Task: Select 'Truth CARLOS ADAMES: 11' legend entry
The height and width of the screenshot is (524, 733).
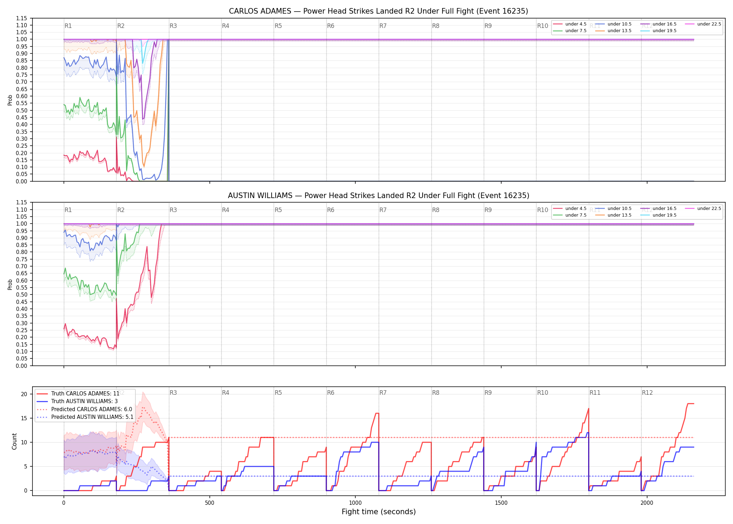Action: click(78, 394)
